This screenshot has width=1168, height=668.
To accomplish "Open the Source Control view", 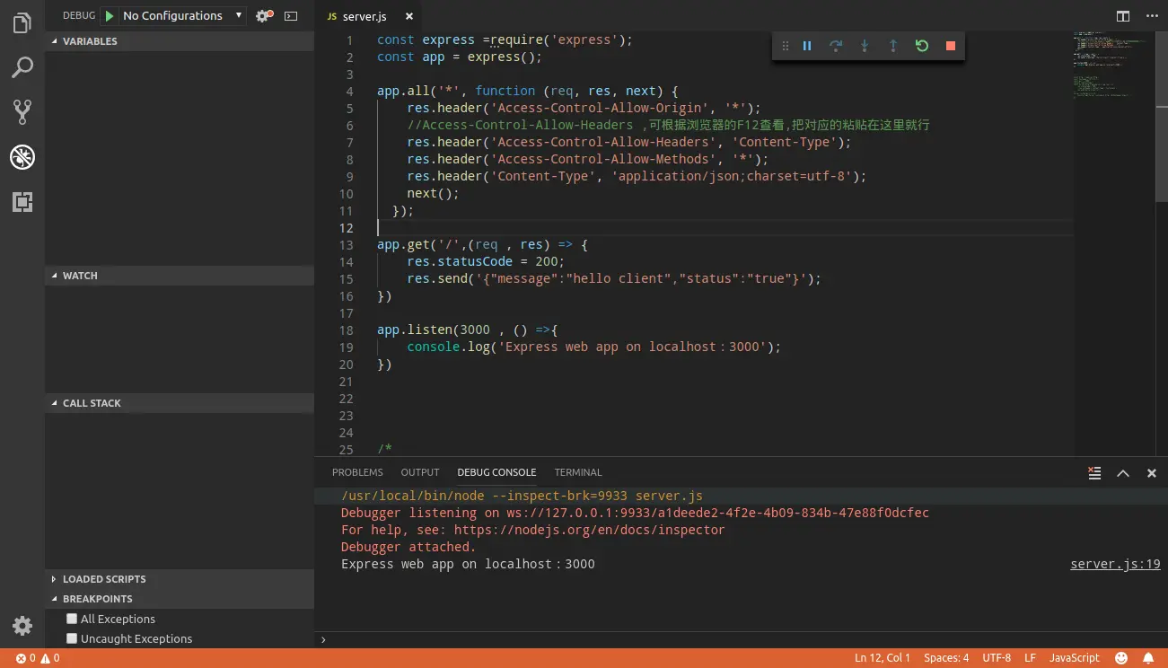I will tap(22, 112).
